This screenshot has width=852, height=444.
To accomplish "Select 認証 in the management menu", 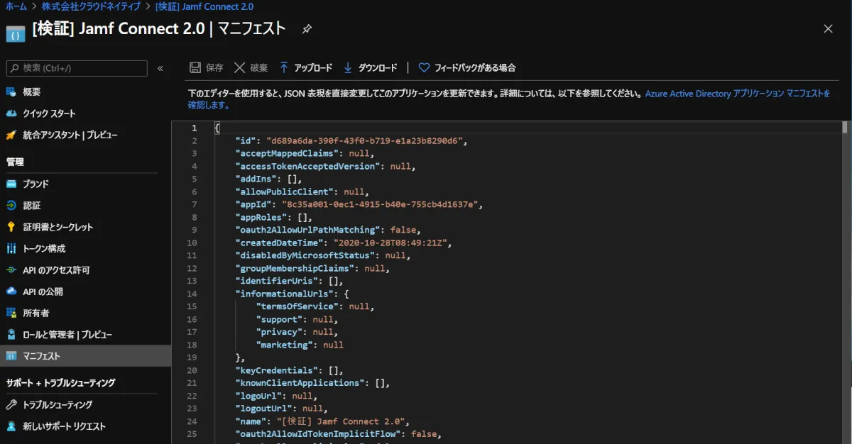I will coord(31,206).
